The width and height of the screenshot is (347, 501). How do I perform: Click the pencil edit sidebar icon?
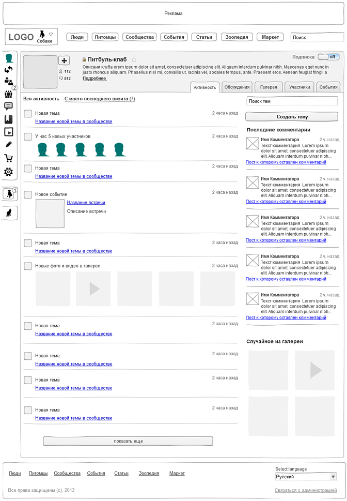[9, 144]
